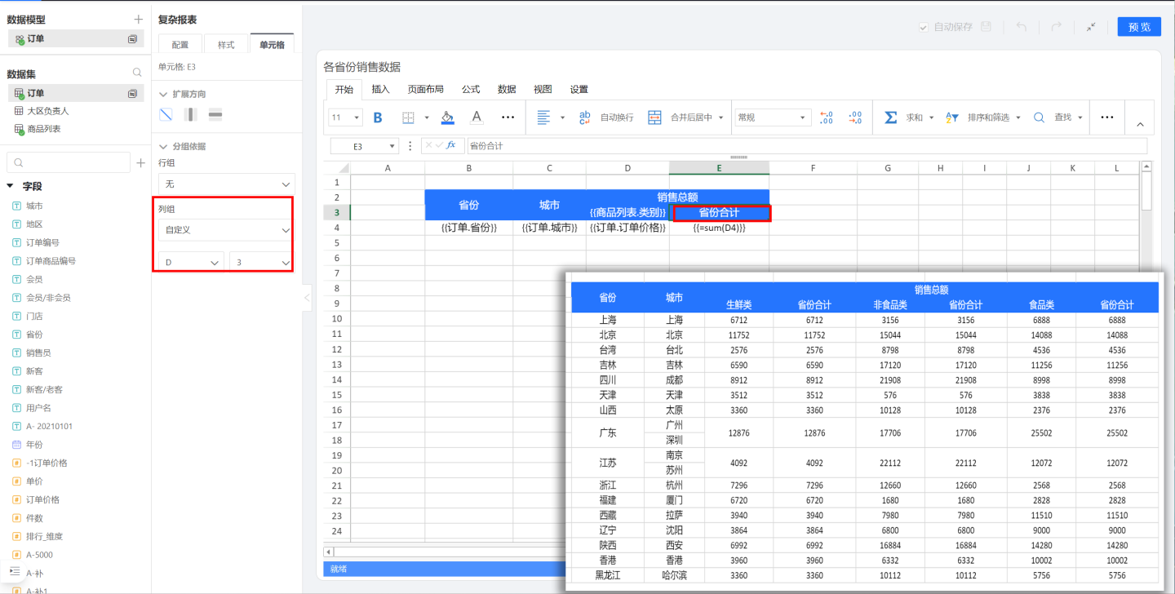The width and height of the screenshot is (1175, 594).
Task: Click the increase decimal places icon
Action: coord(826,117)
